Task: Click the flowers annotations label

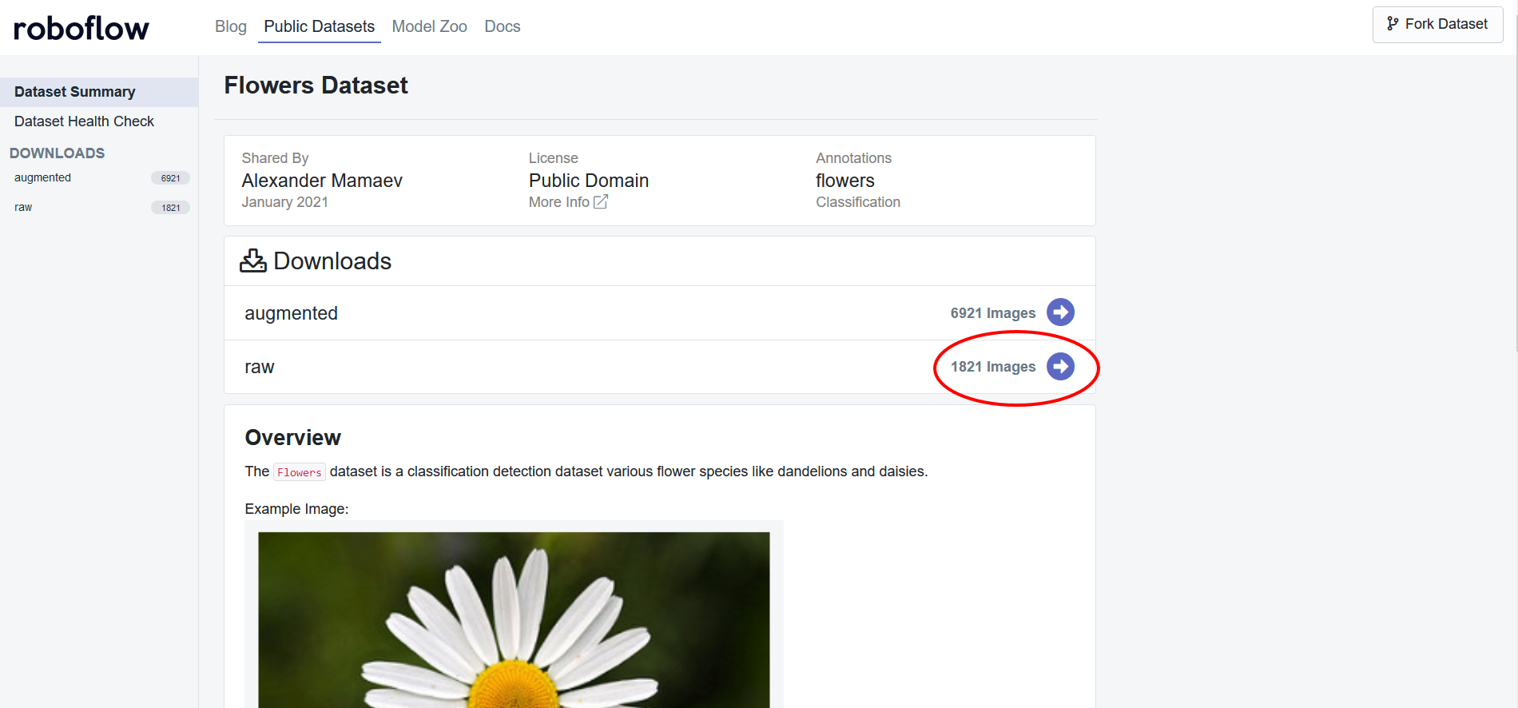Action: (845, 181)
